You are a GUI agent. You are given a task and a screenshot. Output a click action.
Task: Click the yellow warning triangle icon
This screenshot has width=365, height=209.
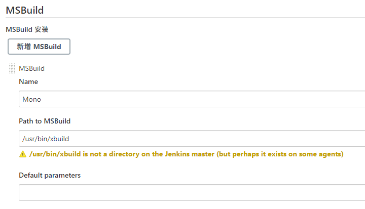[22, 154]
